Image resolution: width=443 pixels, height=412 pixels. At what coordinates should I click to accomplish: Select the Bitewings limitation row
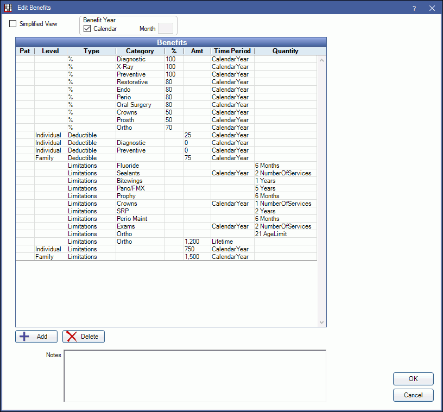166,181
